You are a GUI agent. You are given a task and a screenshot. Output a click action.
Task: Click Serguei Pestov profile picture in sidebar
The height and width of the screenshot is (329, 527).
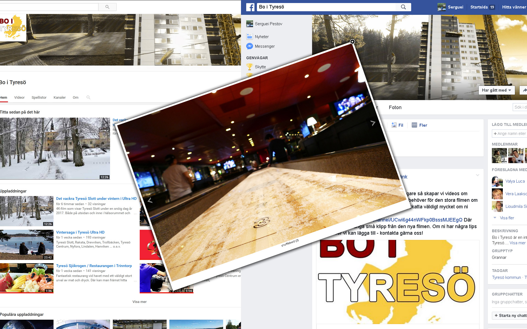tap(250, 24)
